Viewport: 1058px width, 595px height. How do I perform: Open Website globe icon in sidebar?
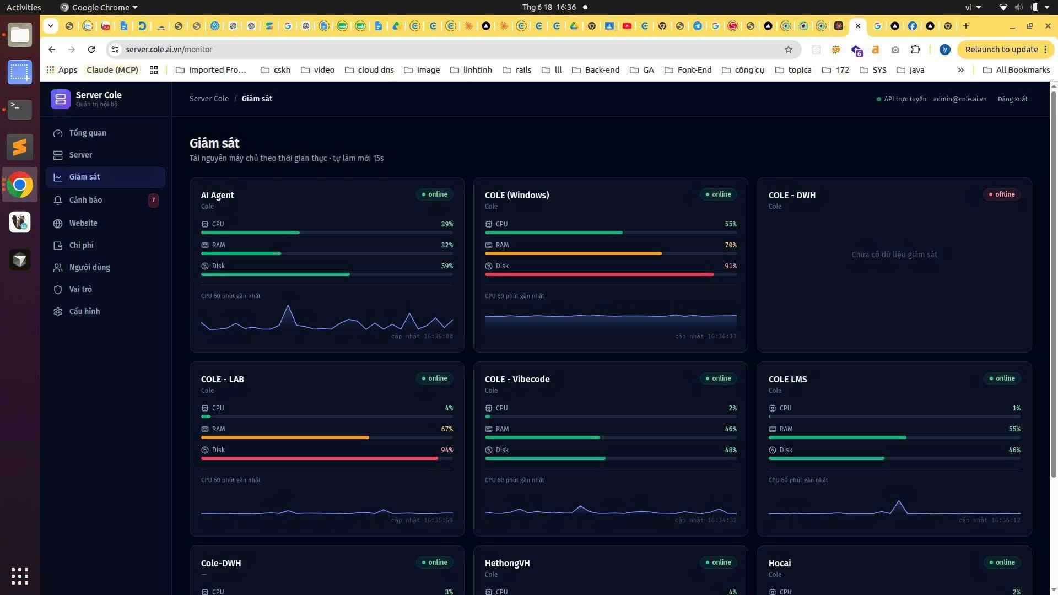tap(58, 223)
